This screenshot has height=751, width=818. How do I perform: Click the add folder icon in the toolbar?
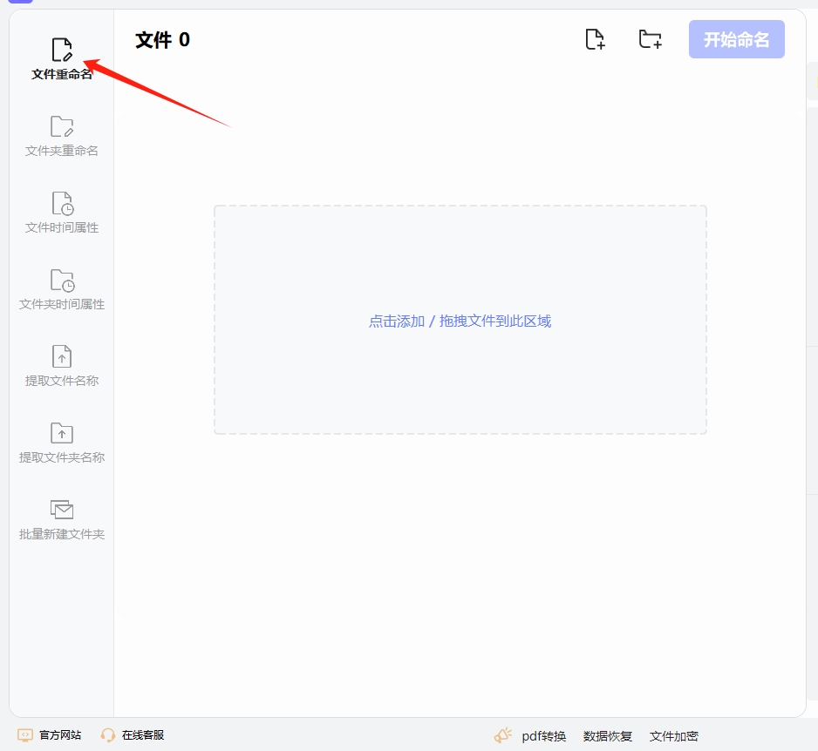coord(651,39)
